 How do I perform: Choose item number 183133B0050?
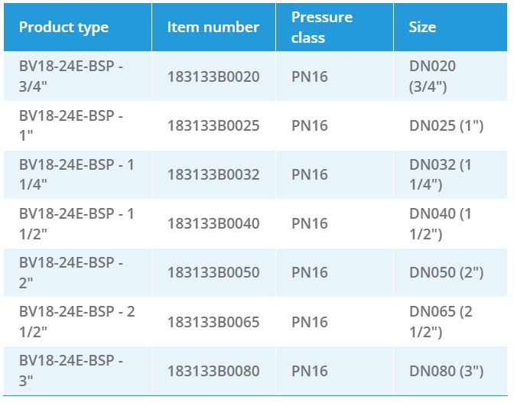click(x=213, y=272)
